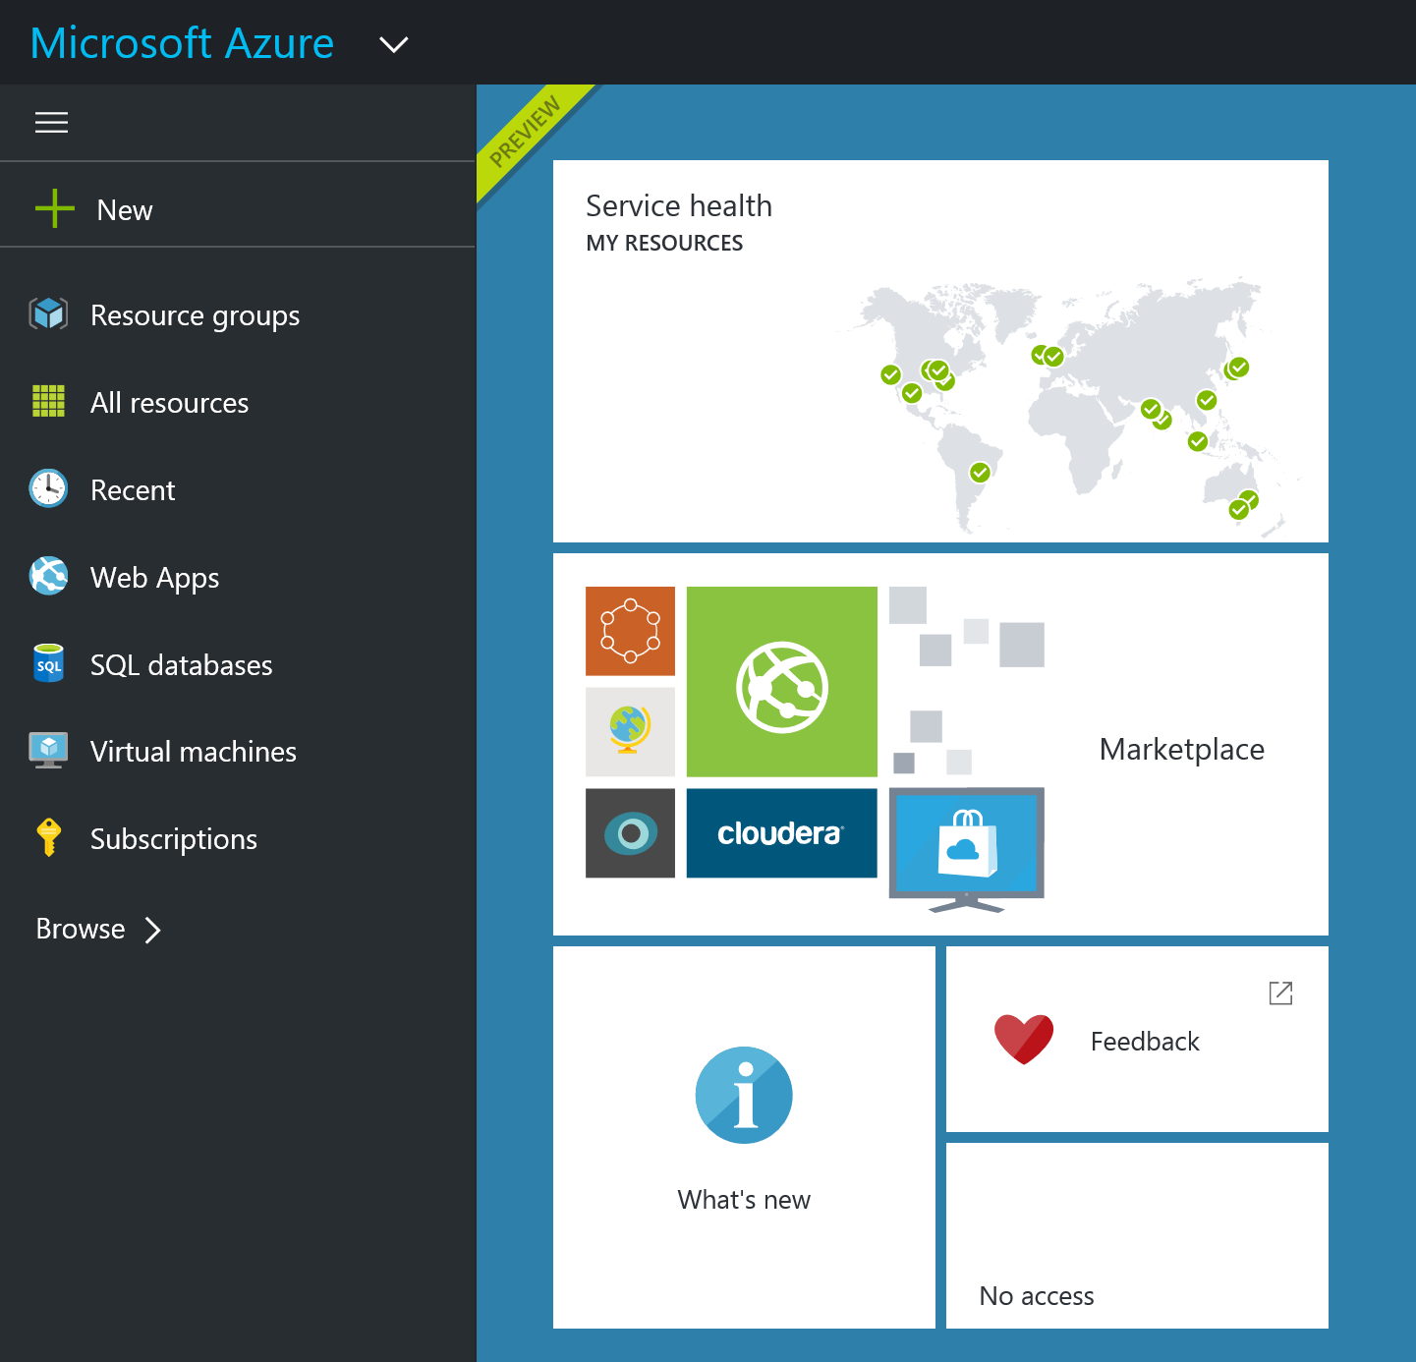The image size is (1416, 1362).
Task: Click the New label
Action: point(125,210)
